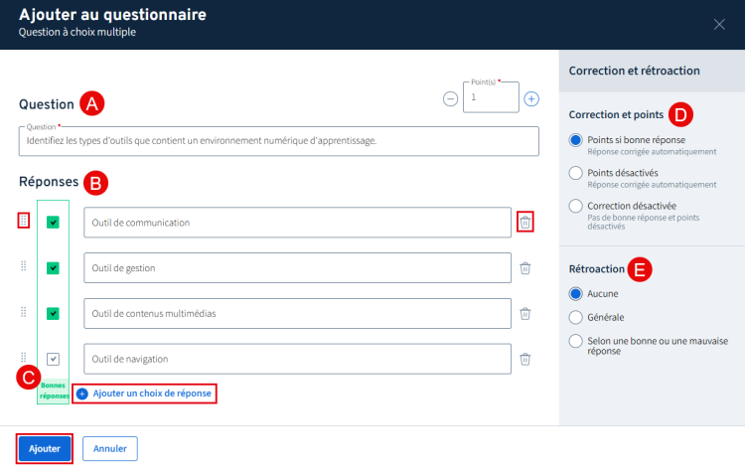The image size is (745, 473).
Task: Uncheck 'Outil de communication' as correct answer
Action: pos(53,222)
